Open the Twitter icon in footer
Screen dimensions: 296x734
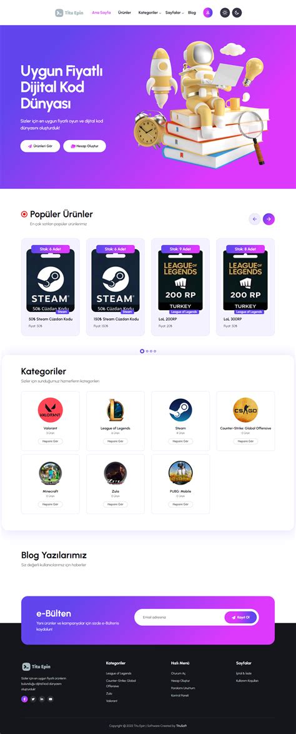33,699
